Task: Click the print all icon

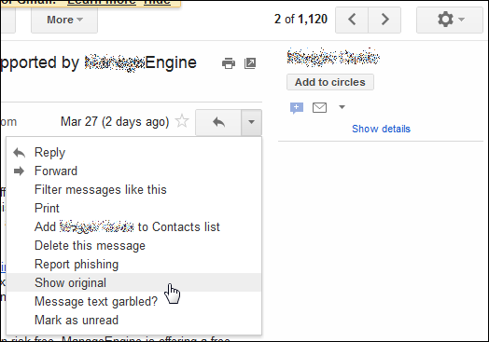Action: tap(229, 63)
